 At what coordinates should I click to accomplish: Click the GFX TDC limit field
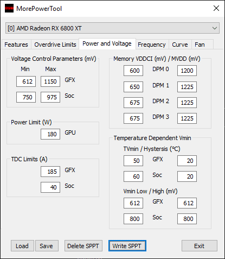50,172
